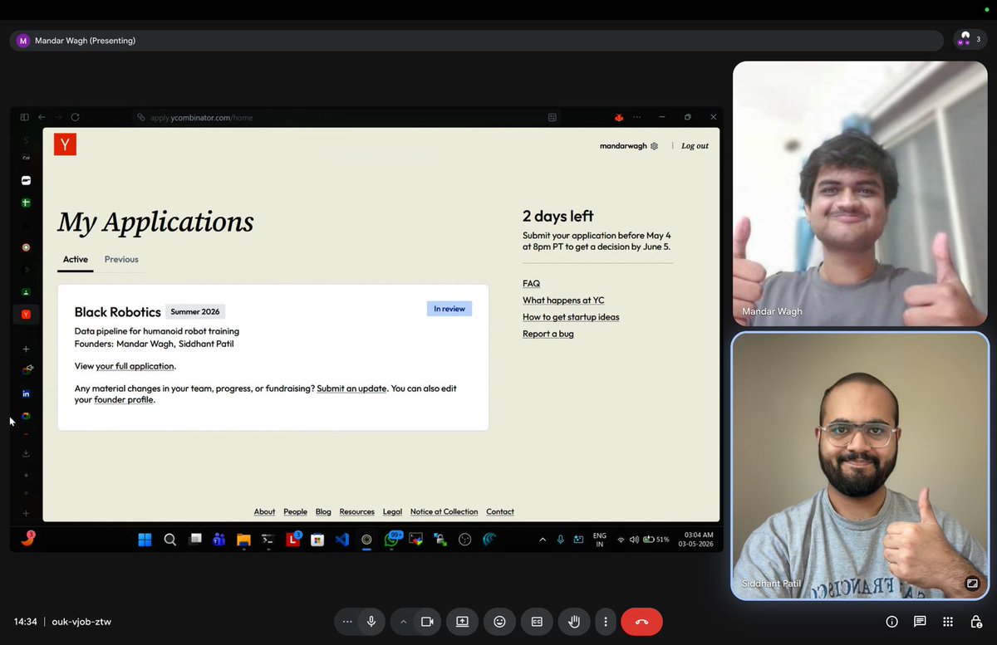Image resolution: width=997 pixels, height=645 pixels.
Task: Open the Windows Start menu
Action: click(x=145, y=540)
